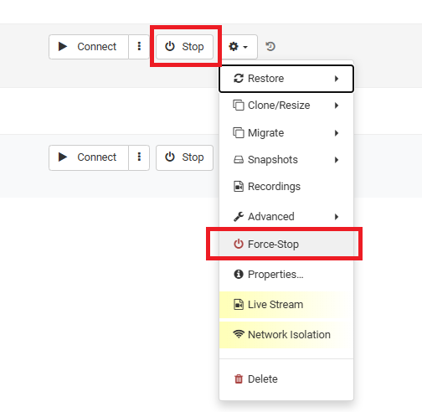This screenshot has height=412, width=422.
Task: Expand the Restore submenu arrow
Action: pos(337,79)
